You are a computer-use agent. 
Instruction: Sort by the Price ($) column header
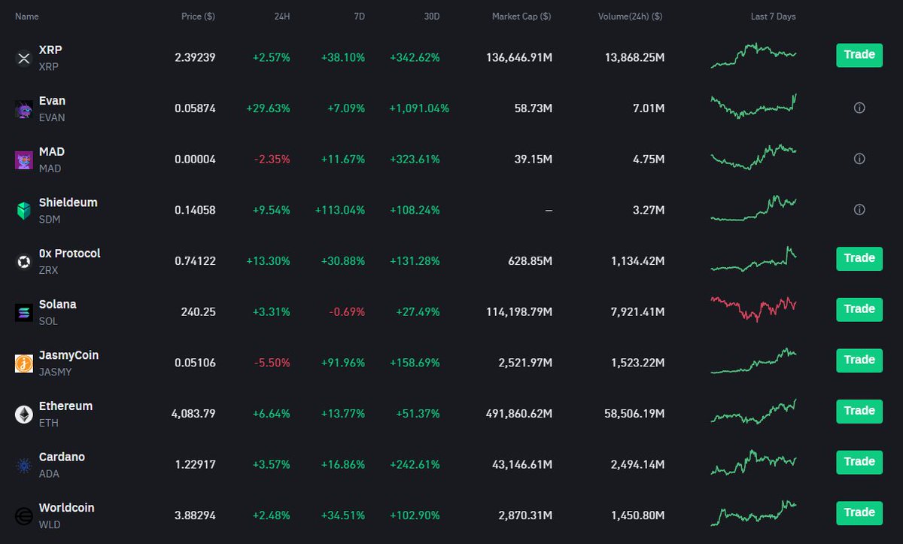click(198, 16)
